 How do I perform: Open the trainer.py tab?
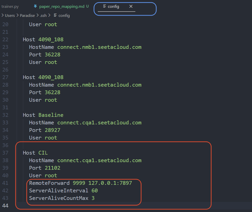click(x=10, y=7)
